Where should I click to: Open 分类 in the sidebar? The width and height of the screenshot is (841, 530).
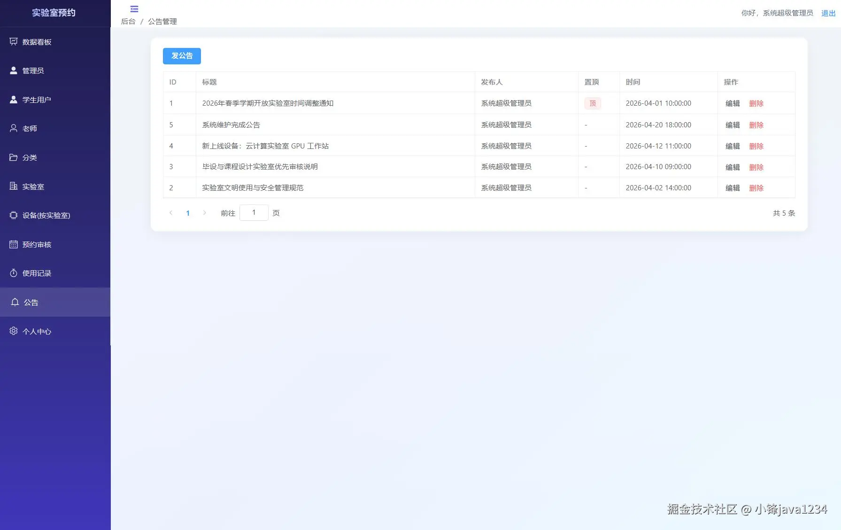click(55, 157)
